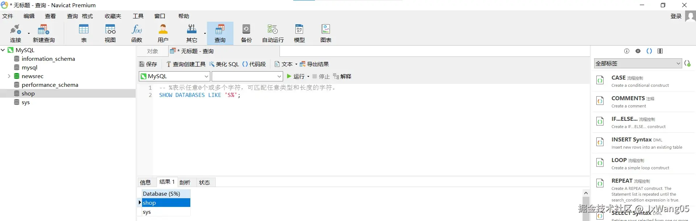Click the user avatar next to 登录
Image resolution: width=696 pixels, height=221 pixels.
(x=691, y=16)
